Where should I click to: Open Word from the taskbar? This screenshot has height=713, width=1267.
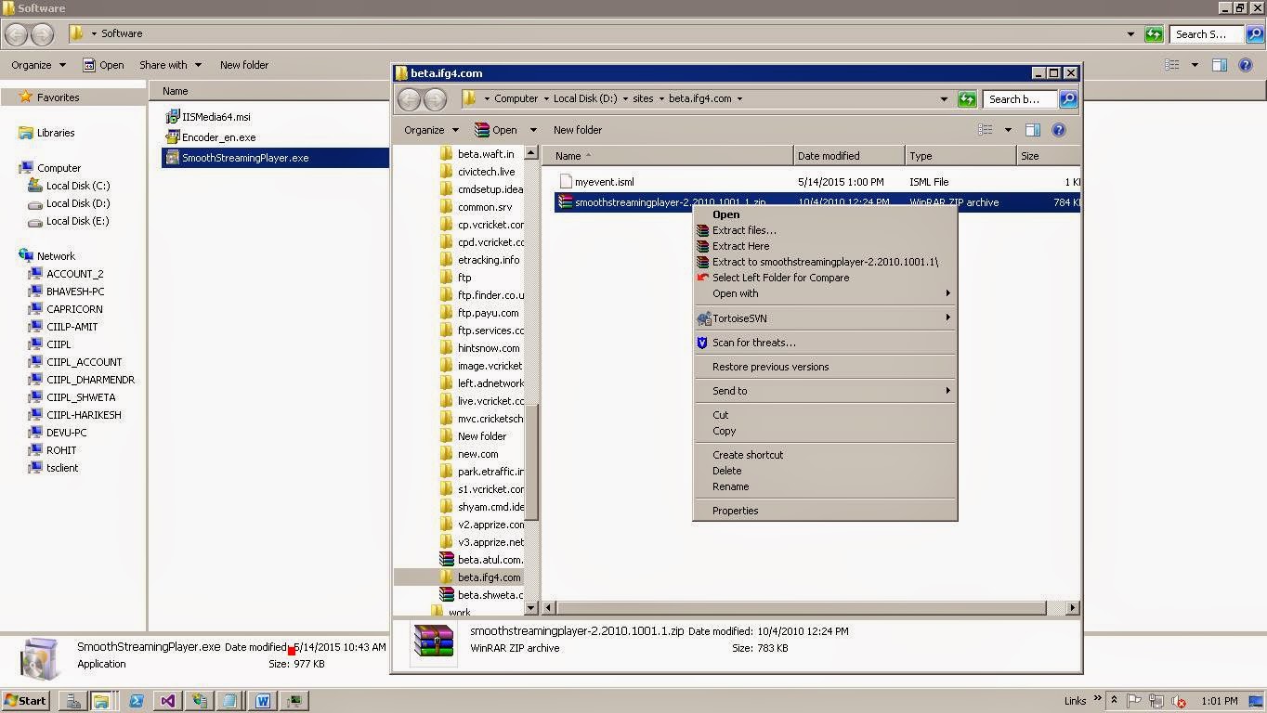tap(263, 701)
